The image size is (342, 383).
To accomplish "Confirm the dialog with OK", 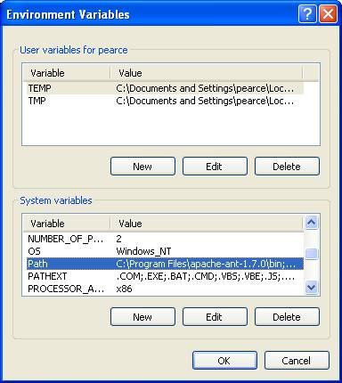I will [224, 361].
